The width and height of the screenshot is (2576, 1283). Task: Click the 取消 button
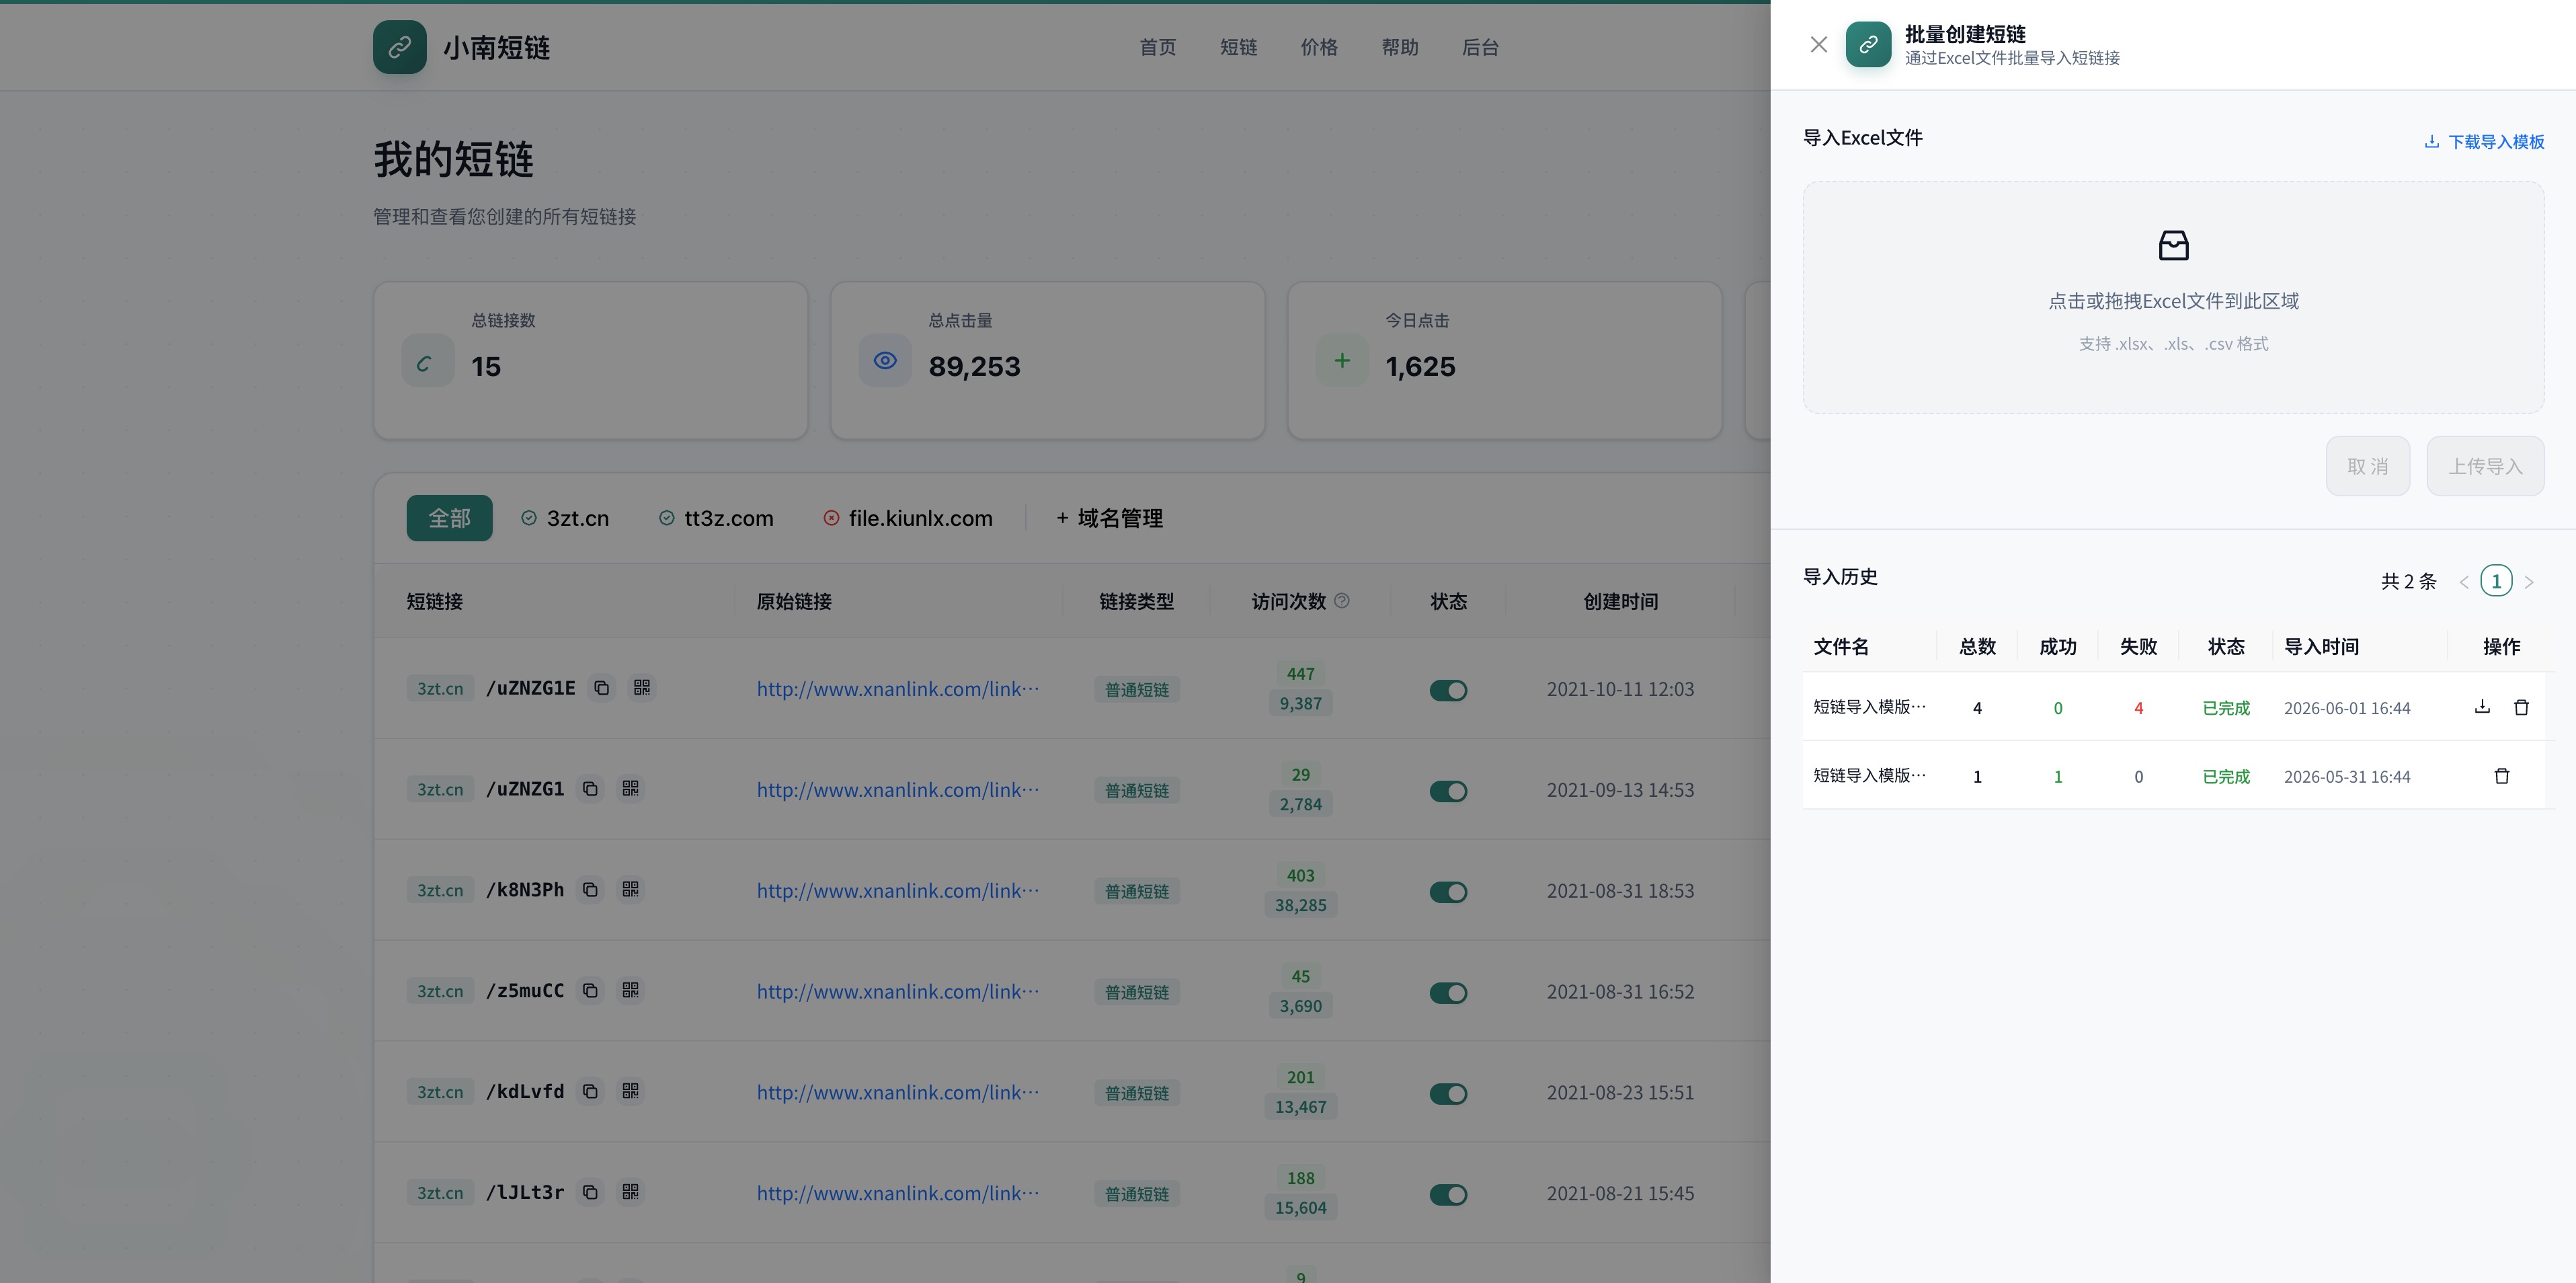coord(2367,466)
